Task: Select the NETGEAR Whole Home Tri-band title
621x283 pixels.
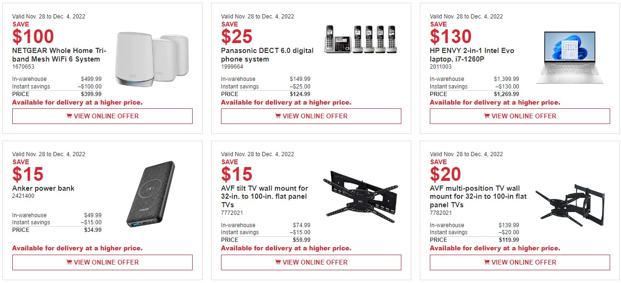Action: 59,55
